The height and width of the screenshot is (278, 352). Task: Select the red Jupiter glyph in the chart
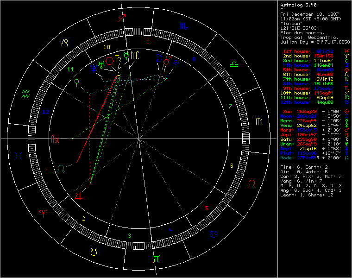tap(78, 195)
